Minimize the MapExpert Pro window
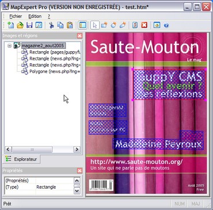 point(188,7)
